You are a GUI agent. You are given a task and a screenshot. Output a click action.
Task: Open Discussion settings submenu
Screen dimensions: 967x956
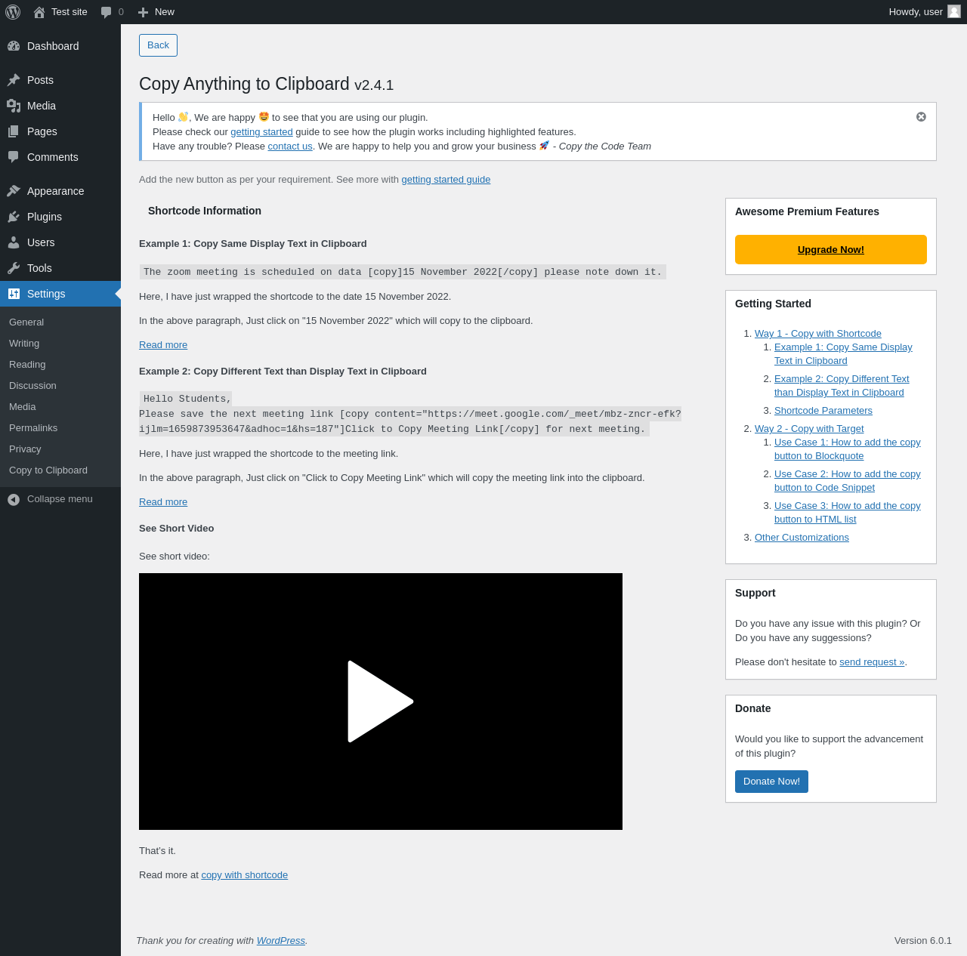point(32,386)
